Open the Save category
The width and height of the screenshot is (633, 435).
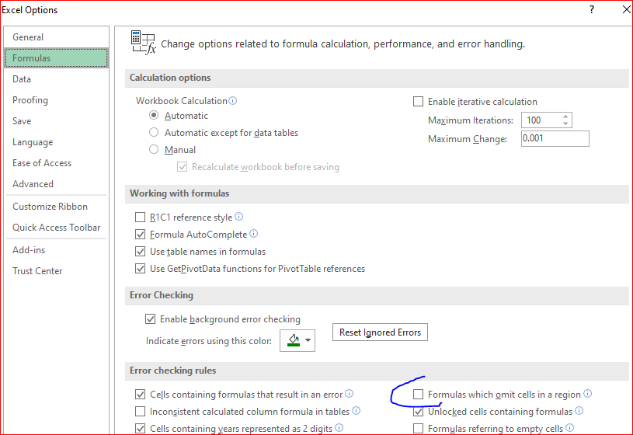(57, 121)
